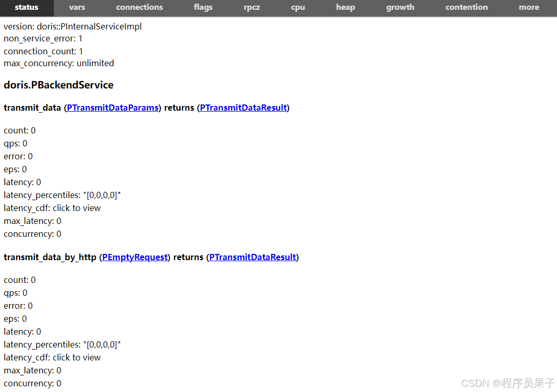
Task: Switch to the contention tab
Action: point(467,7)
